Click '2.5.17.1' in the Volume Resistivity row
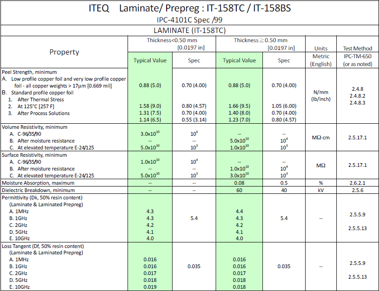The height and width of the screenshot is (291, 379). [x=357, y=137]
